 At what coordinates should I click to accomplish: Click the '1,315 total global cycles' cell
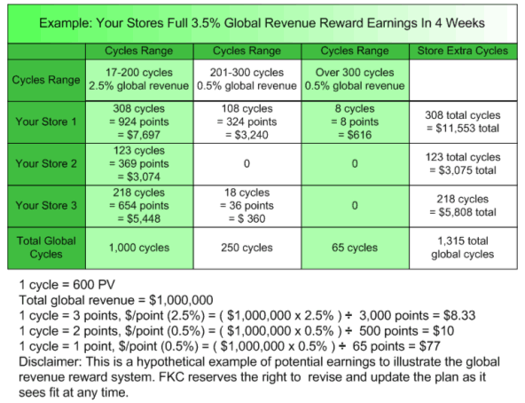point(463,249)
